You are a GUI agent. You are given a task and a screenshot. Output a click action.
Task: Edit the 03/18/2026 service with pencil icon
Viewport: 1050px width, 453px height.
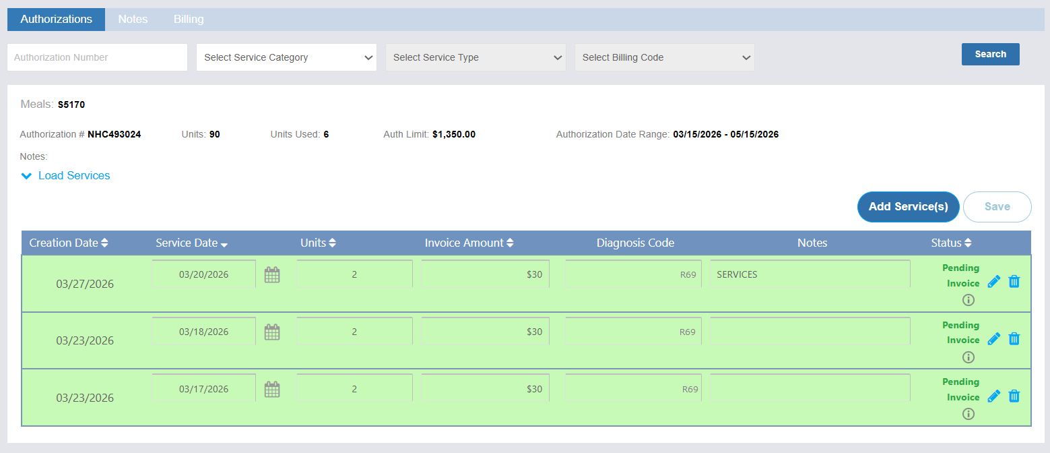tap(993, 339)
